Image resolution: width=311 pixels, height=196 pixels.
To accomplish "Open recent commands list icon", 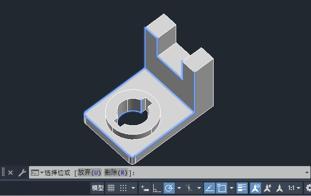I will [x=37, y=173].
